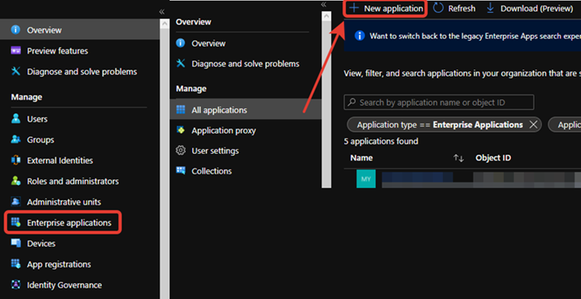Click the Application proxy icon
This screenshot has height=299, width=581.
(x=181, y=130)
